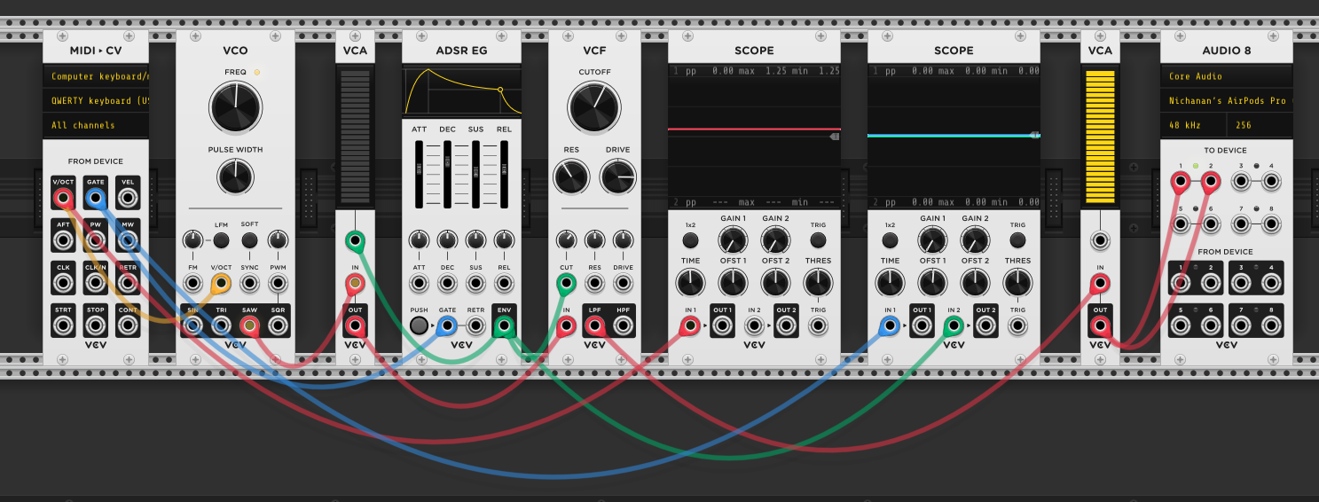
Task: Select the SQR output jack on VCO
Action: 279,326
